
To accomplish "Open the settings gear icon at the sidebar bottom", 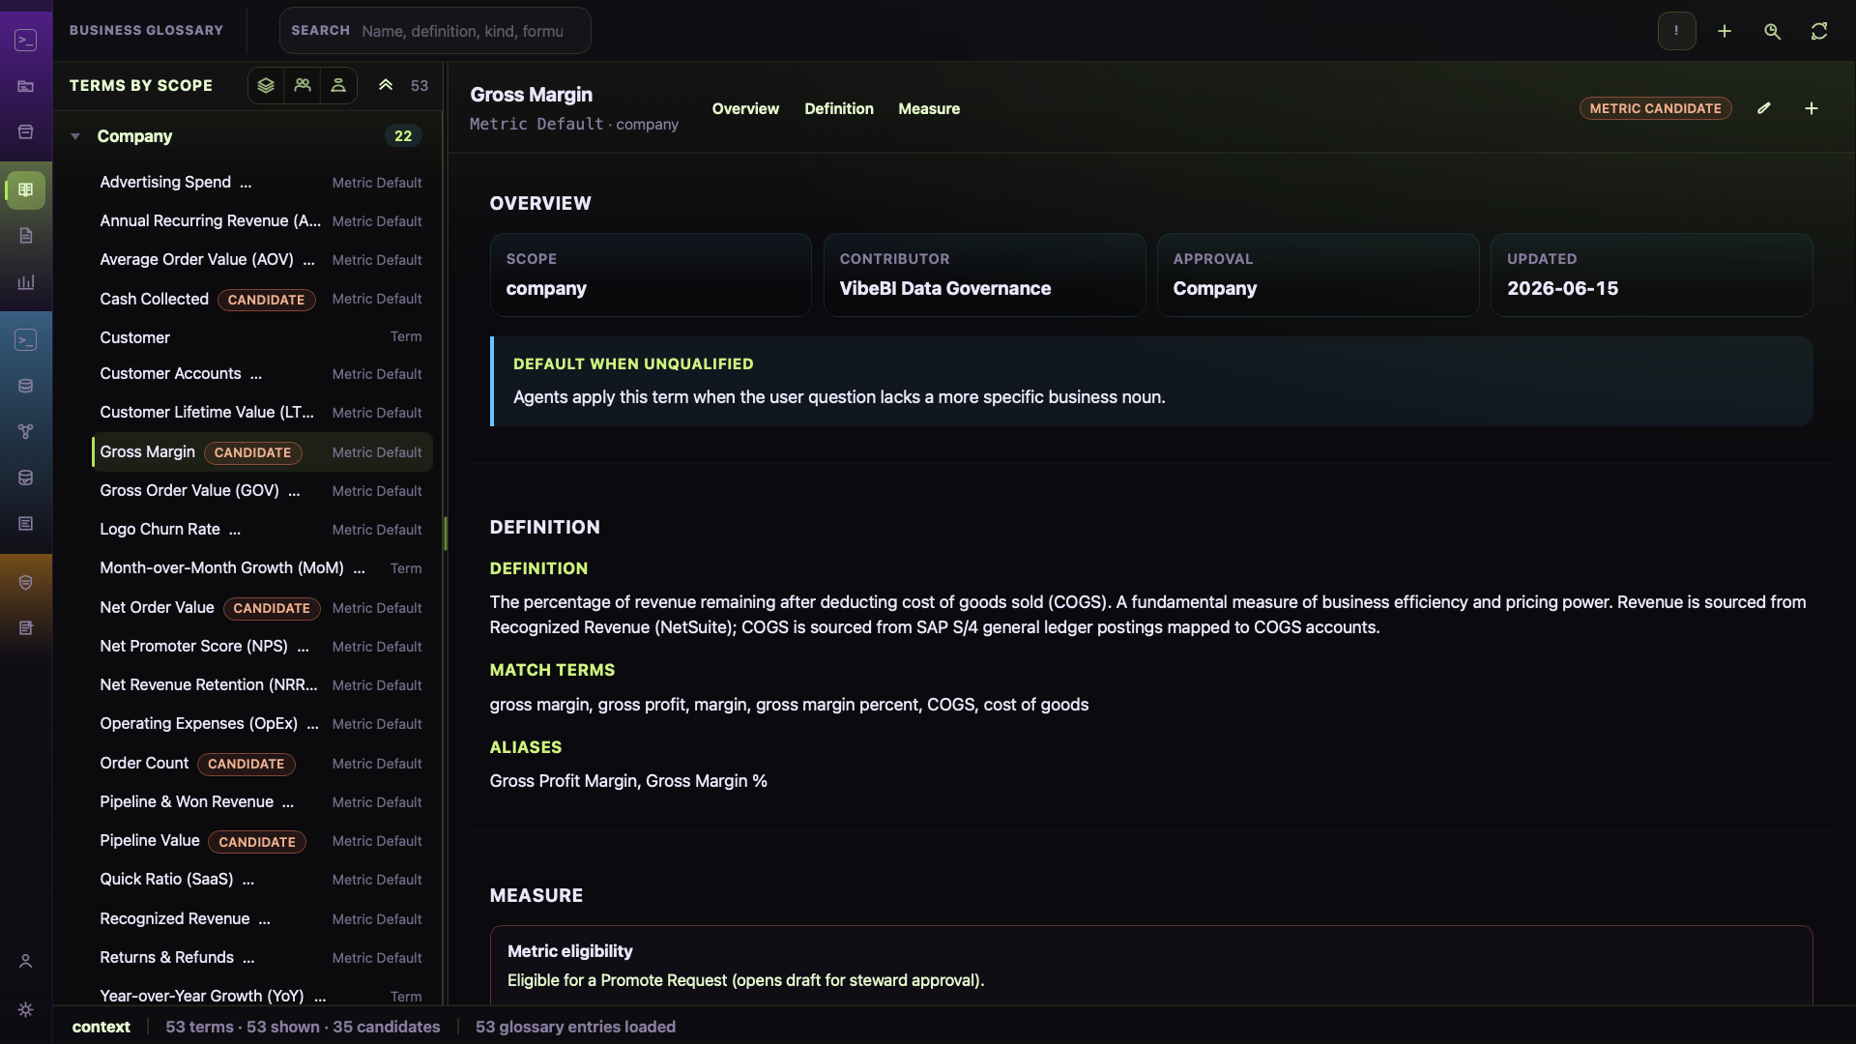I will point(26,1009).
